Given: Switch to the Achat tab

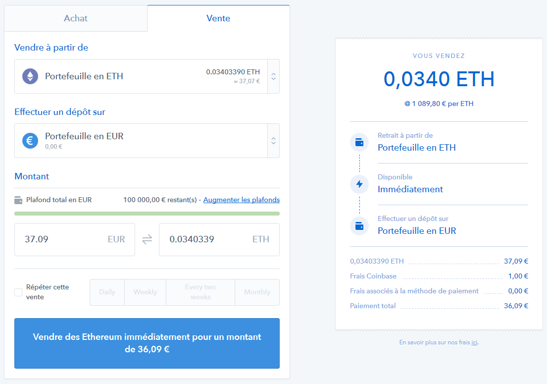Looking at the screenshot, I should point(76,18).
